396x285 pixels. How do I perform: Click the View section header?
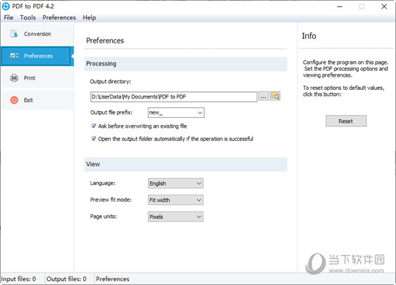(185, 164)
